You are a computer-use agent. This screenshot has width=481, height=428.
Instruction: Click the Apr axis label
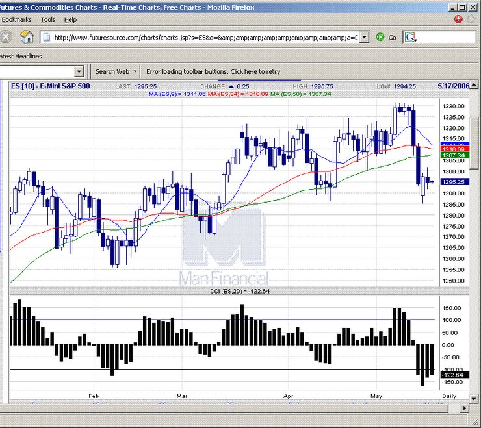coord(289,396)
